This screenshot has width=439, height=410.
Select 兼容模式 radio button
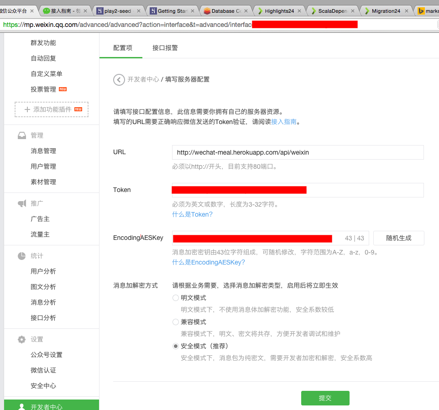(176, 322)
